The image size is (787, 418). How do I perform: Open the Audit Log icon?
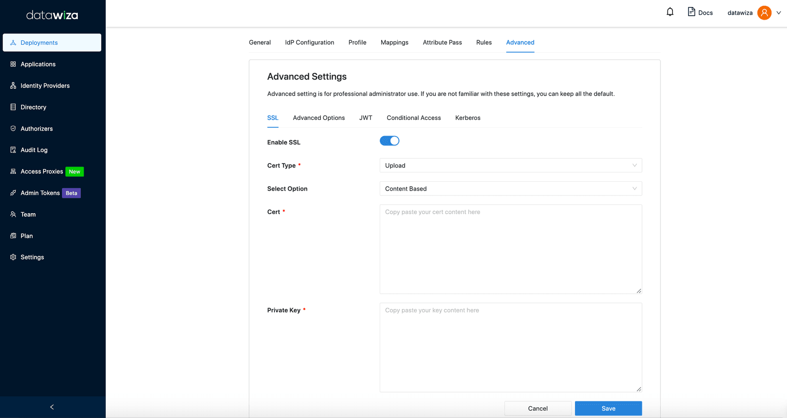coord(13,150)
